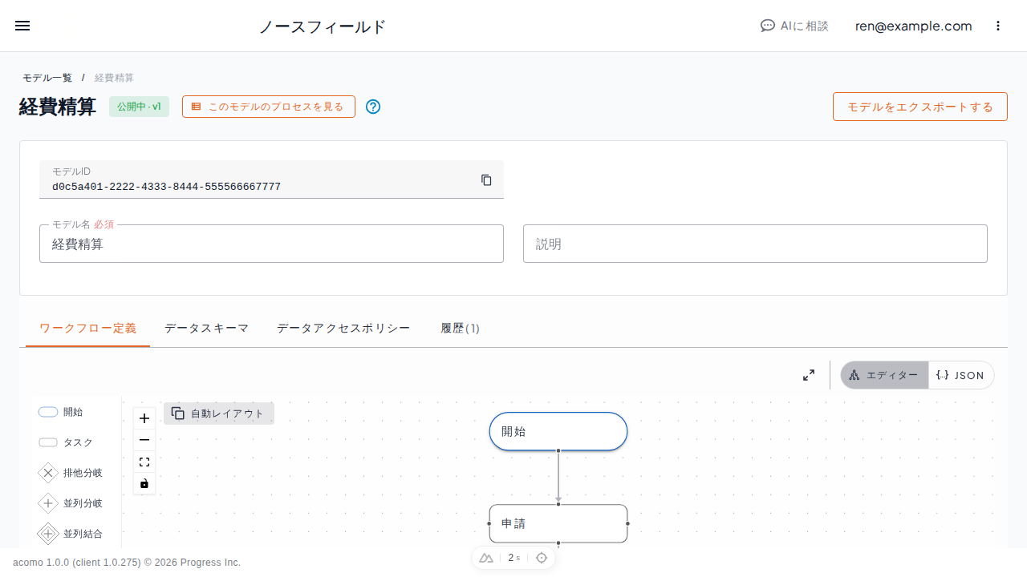Select the ワークフロー定義 tab
1027x577 pixels.
[x=88, y=329]
